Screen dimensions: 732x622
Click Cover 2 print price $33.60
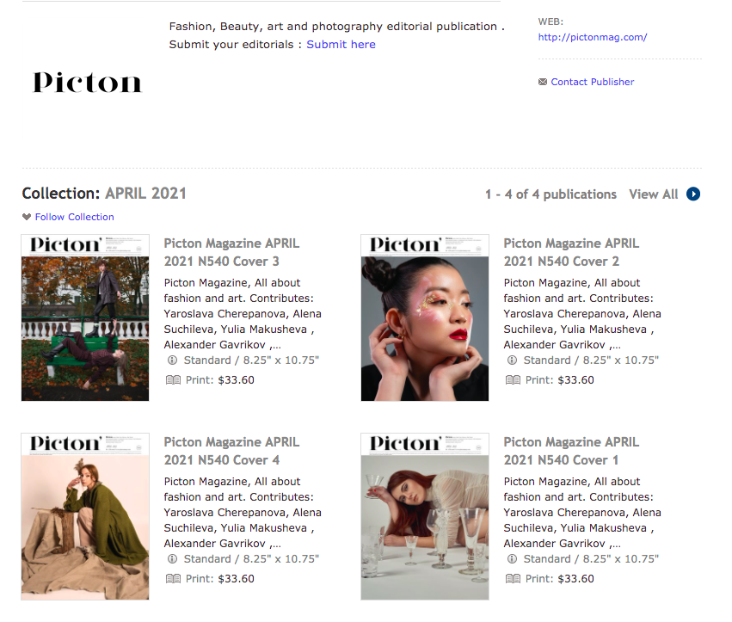tap(576, 379)
